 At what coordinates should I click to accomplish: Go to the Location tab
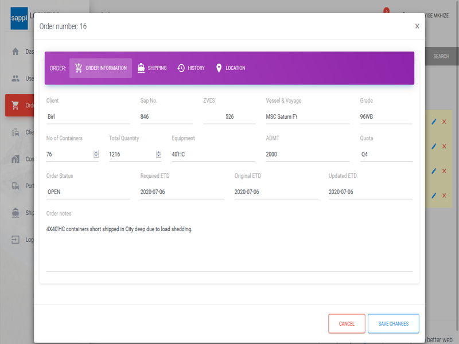coord(230,68)
